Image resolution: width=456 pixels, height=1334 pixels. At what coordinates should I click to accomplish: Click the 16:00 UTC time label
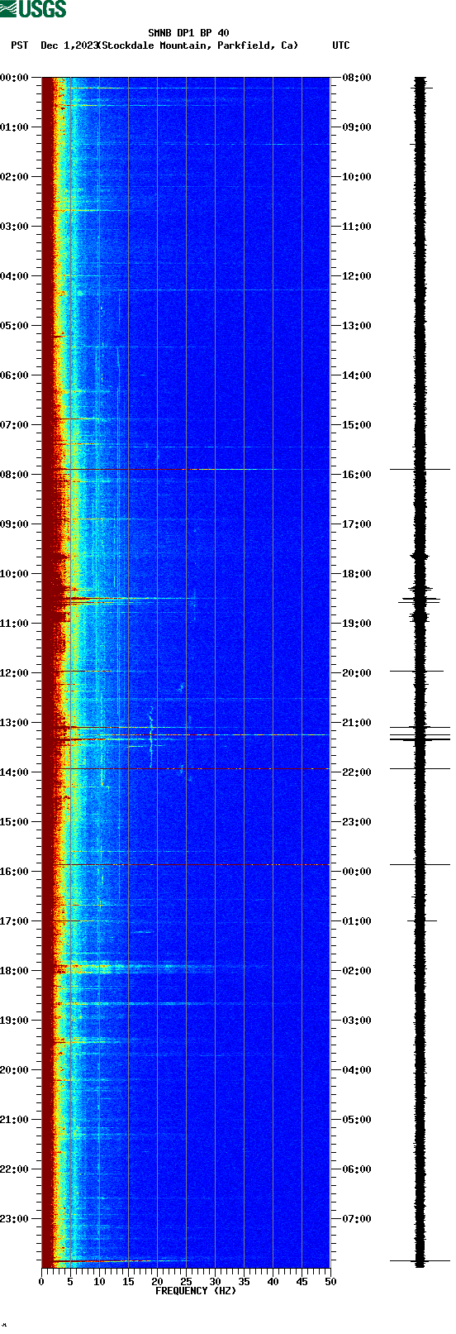(x=357, y=475)
